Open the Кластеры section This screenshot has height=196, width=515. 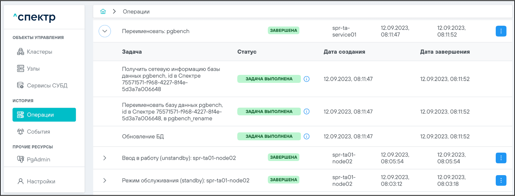39,52
